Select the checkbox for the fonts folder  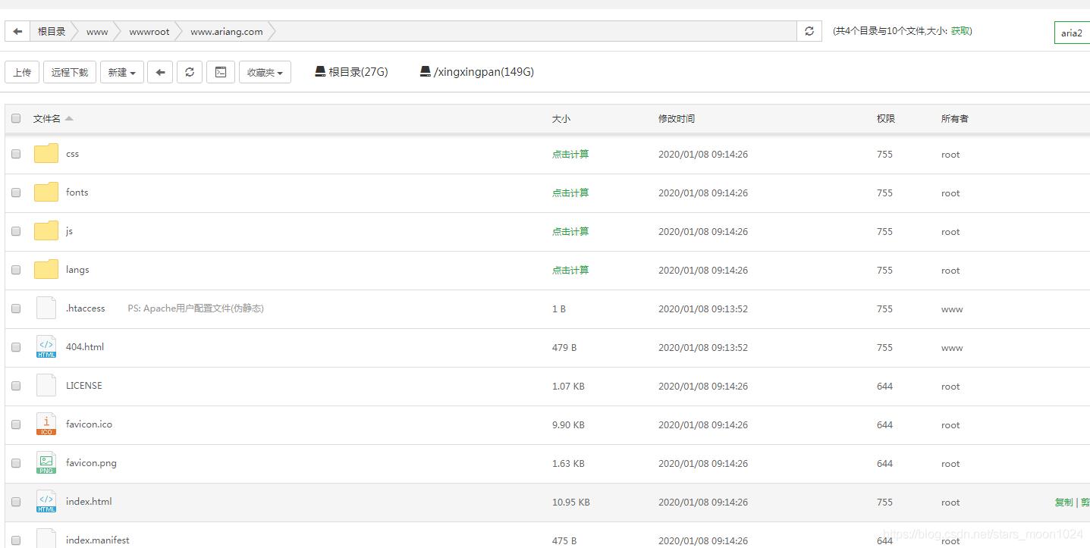click(x=16, y=193)
